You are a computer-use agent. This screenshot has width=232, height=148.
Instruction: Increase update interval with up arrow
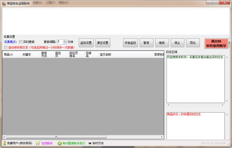coord(65,41)
